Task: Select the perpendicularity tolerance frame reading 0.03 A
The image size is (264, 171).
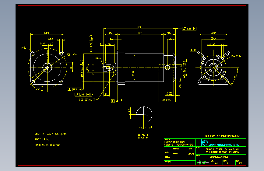Action: (x=74, y=89)
